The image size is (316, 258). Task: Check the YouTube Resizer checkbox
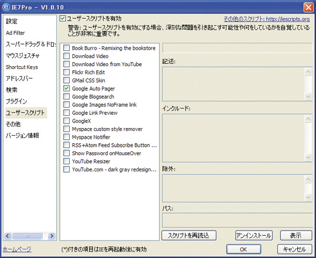[x=66, y=161]
